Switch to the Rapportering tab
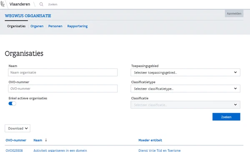 point(77,26)
